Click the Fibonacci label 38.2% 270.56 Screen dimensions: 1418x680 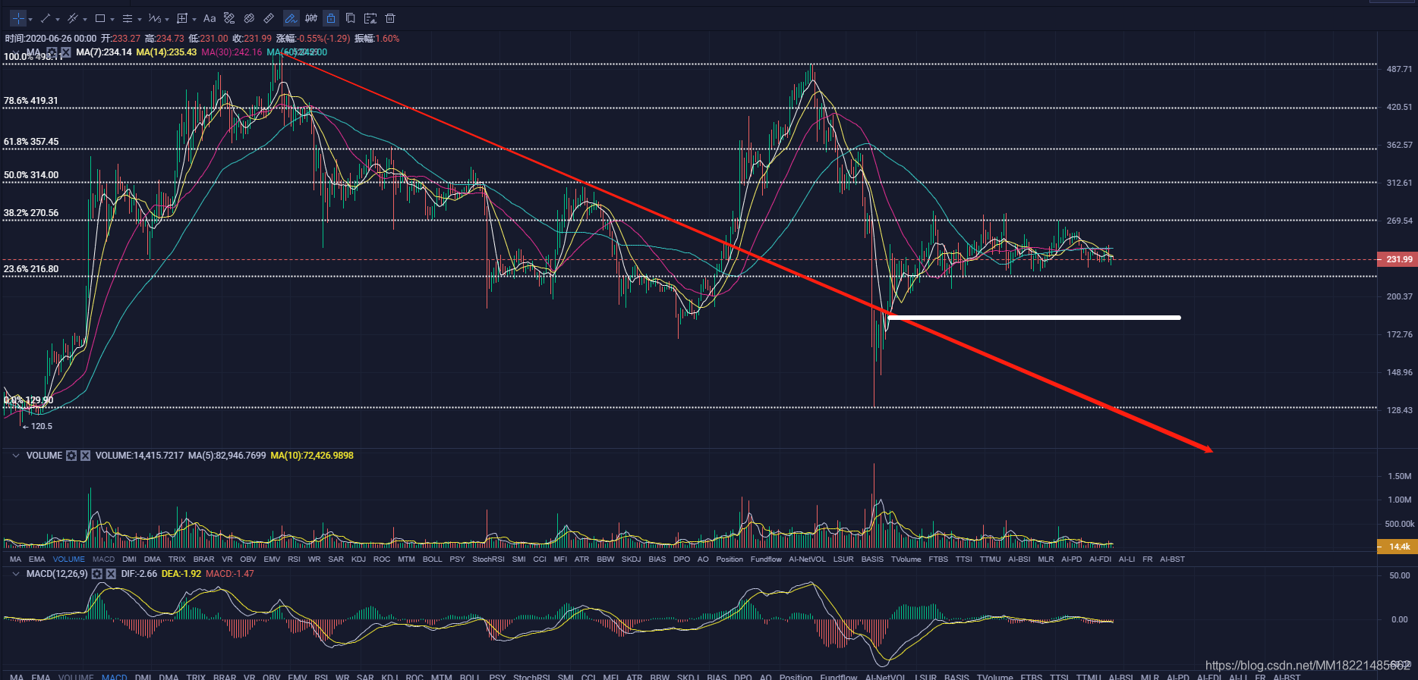31,213
